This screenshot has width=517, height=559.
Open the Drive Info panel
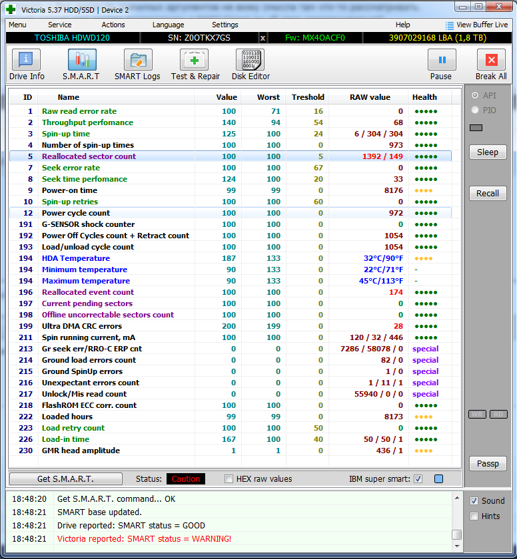coord(27,65)
